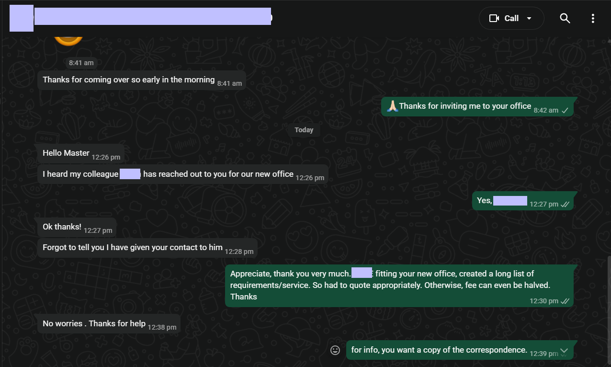
Task: Open the chat search magnifier icon
Action: (565, 18)
